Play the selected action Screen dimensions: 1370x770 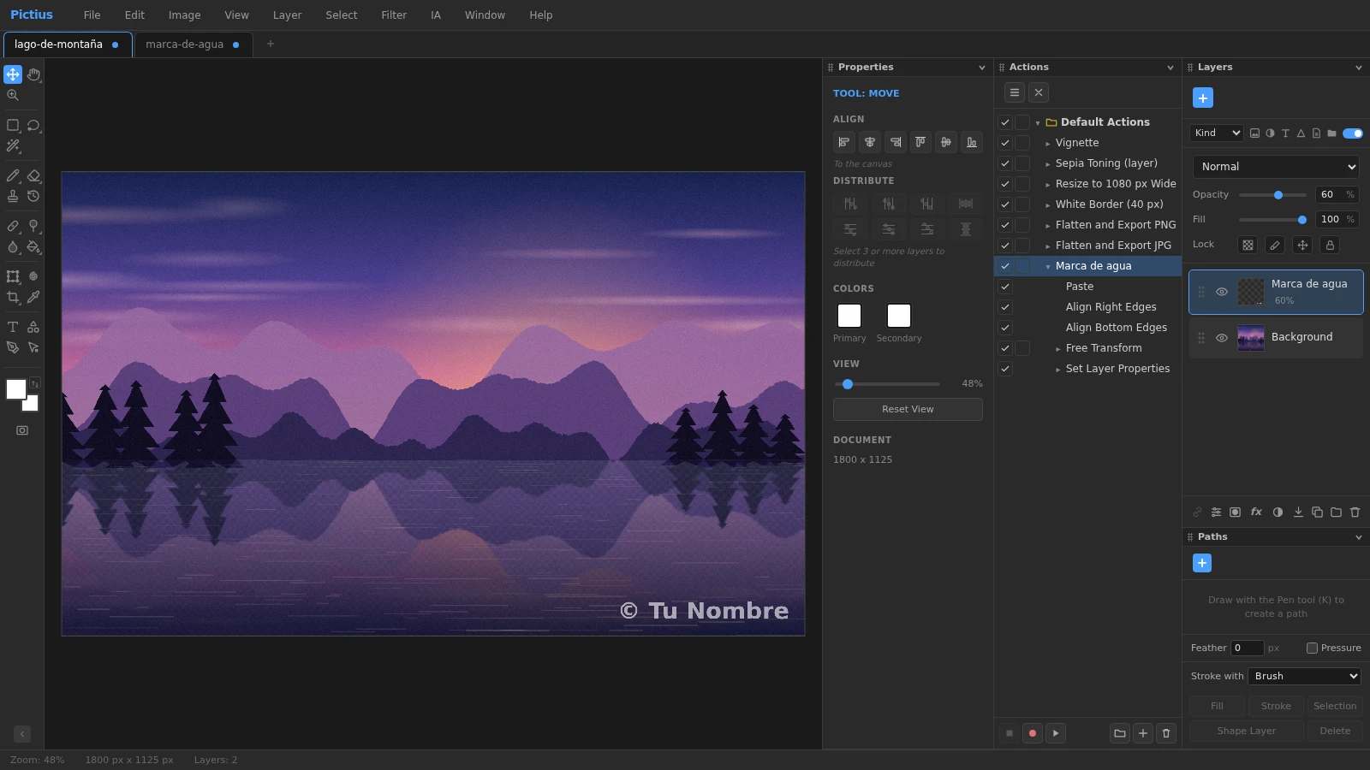click(x=1056, y=733)
